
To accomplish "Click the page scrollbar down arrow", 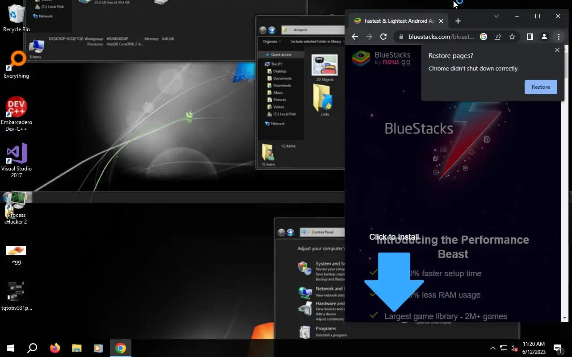I will (564, 318).
